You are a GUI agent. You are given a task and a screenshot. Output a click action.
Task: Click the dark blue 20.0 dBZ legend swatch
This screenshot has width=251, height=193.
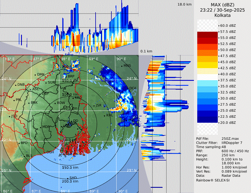208,119
